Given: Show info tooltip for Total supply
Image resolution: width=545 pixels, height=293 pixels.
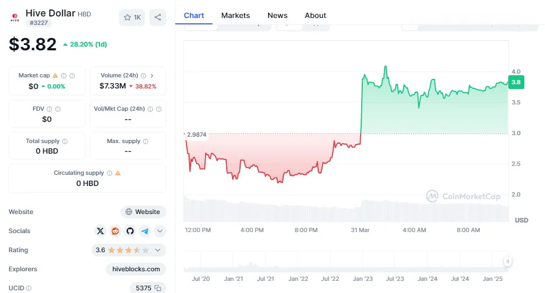Looking at the screenshot, I should tap(65, 141).
